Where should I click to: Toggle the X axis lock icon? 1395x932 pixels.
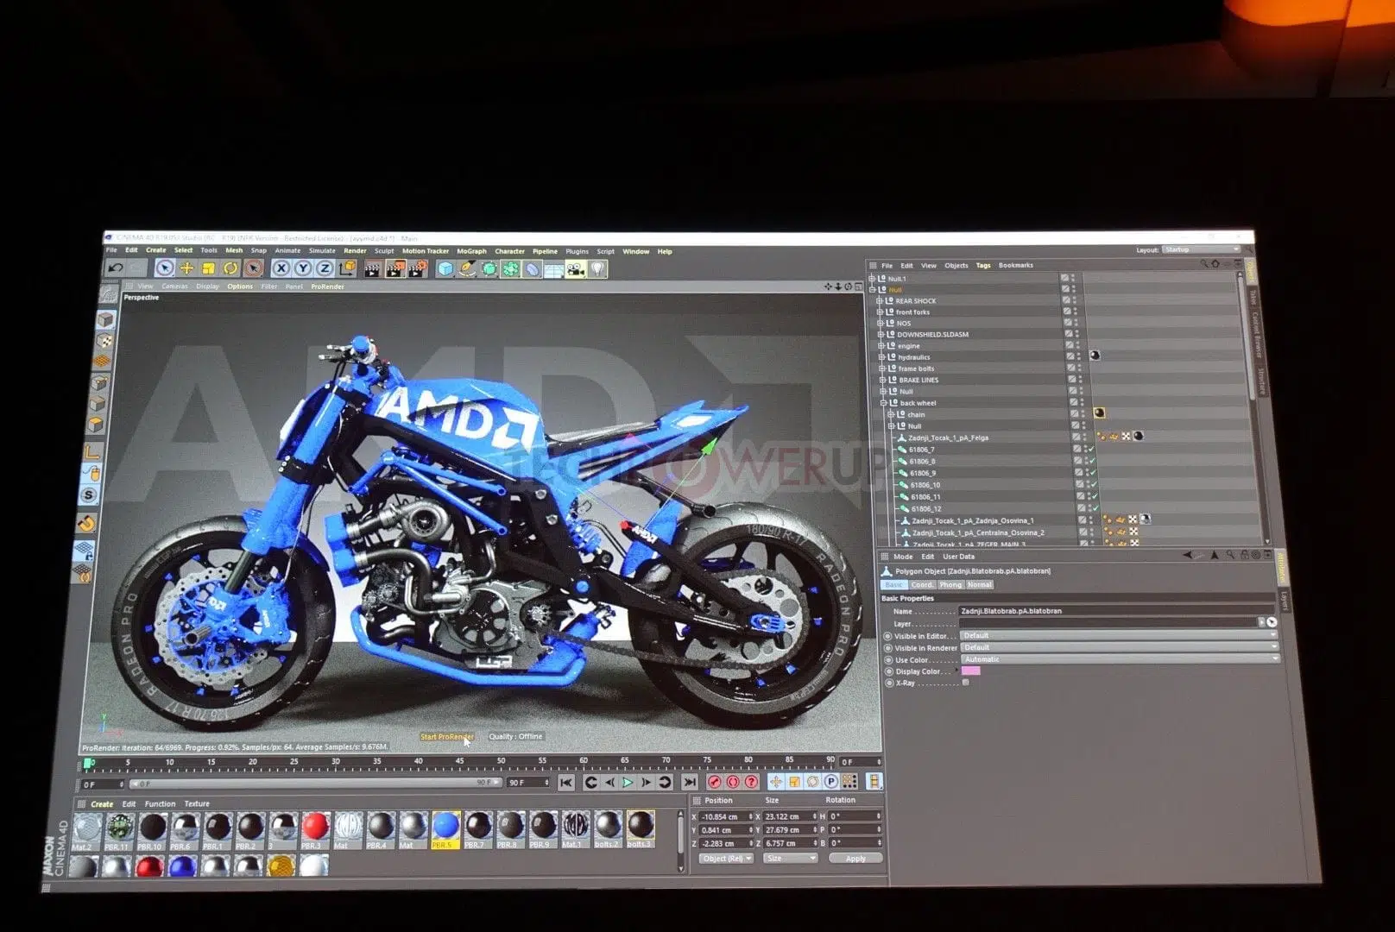[281, 268]
